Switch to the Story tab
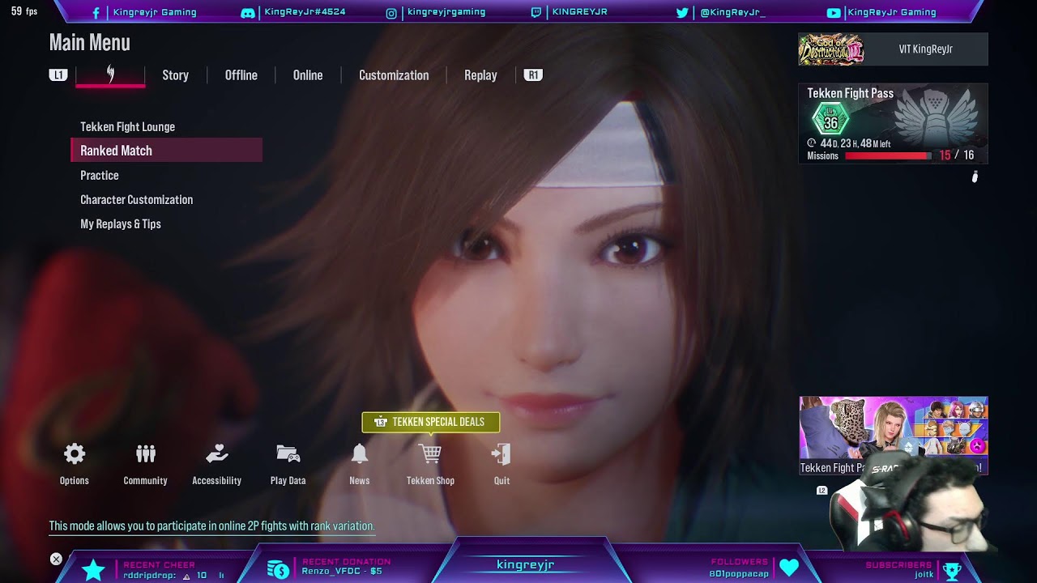This screenshot has height=583, width=1037. tap(175, 75)
